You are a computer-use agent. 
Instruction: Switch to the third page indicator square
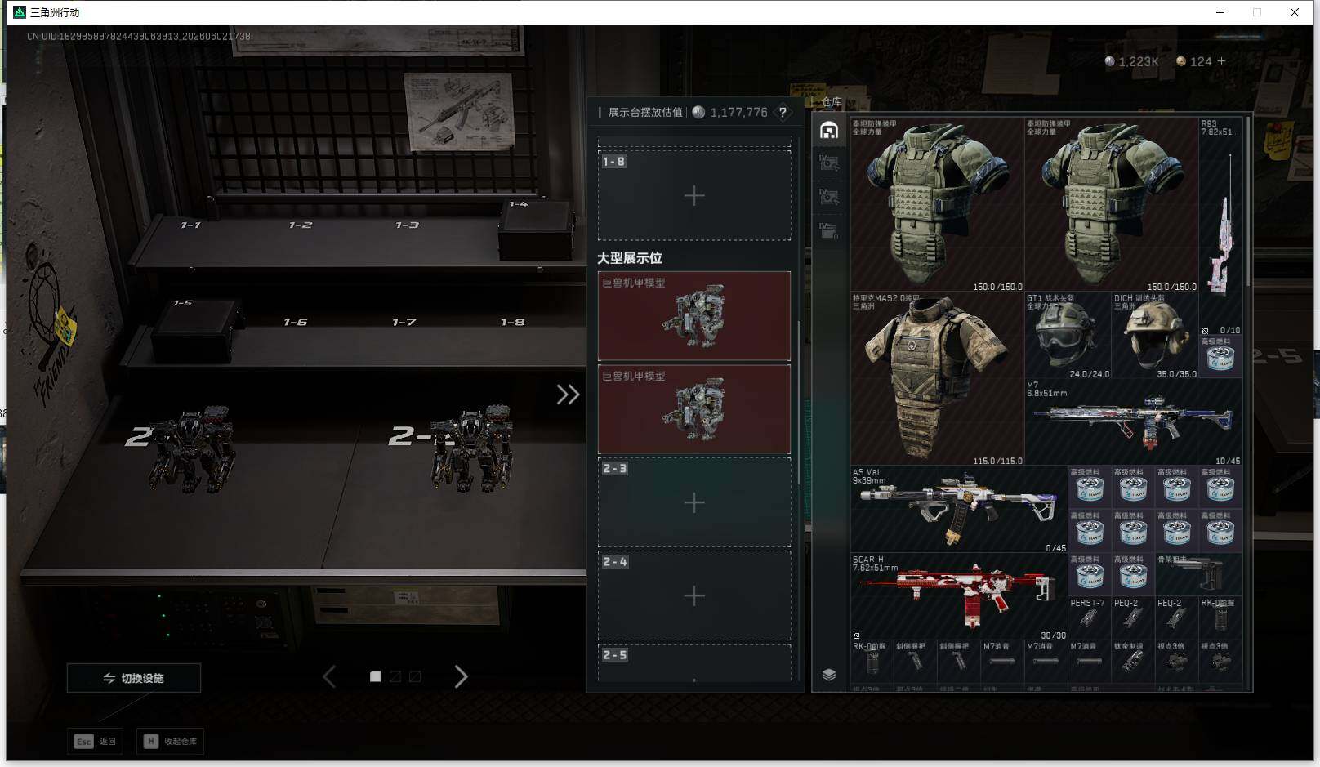click(x=415, y=676)
